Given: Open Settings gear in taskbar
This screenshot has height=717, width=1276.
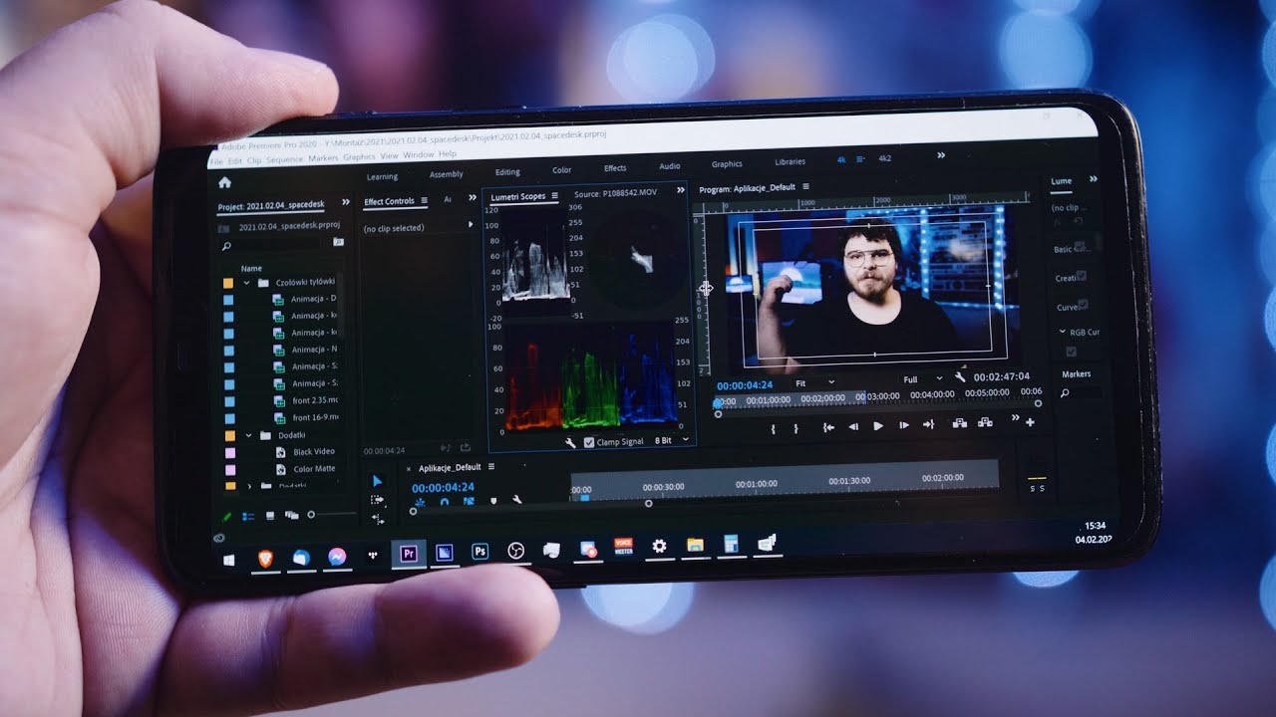Looking at the screenshot, I should tap(659, 546).
